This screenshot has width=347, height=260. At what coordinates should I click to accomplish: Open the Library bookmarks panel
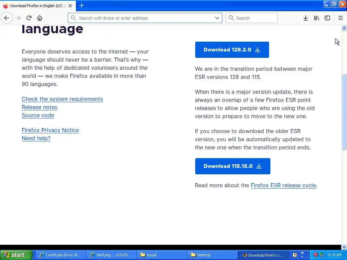[x=317, y=18]
